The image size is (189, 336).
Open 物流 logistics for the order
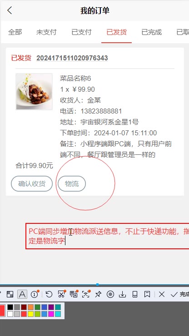click(72, 183)
